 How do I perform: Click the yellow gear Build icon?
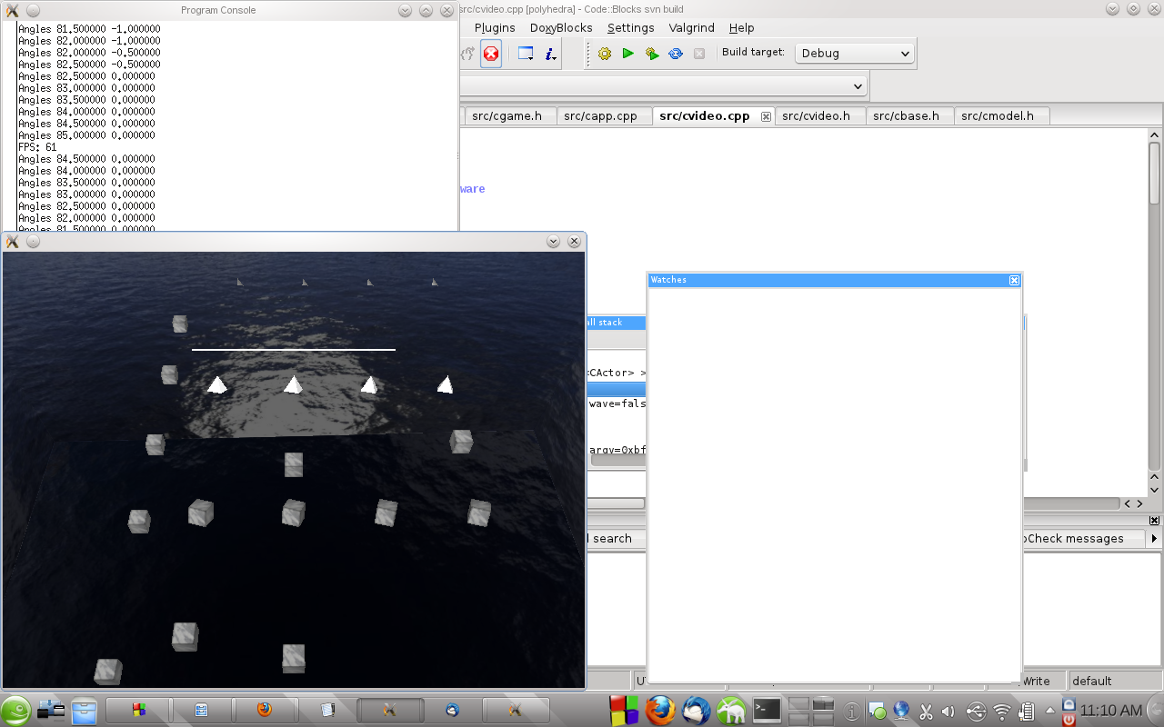[605, 54]
